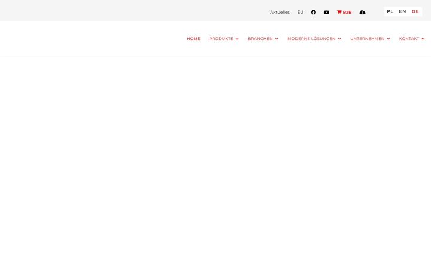The width and height of the screenshot is (431, 269).
Task: Expand the chevron next to KONTAKT
Action: tap(423, 39)
